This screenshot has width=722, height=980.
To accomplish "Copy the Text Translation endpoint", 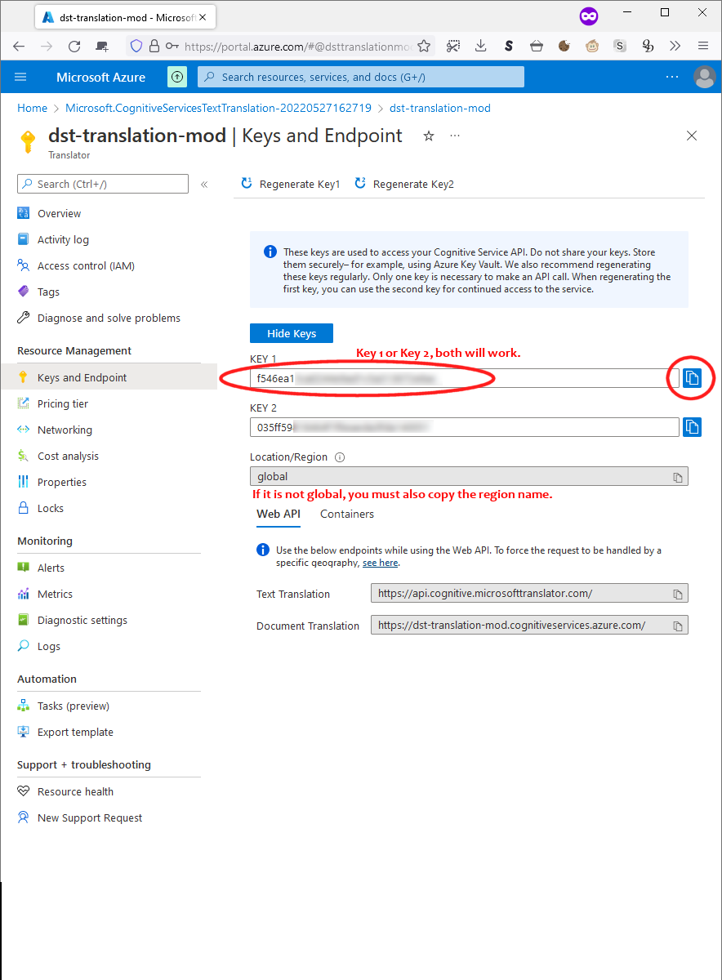I will point(678,594).
